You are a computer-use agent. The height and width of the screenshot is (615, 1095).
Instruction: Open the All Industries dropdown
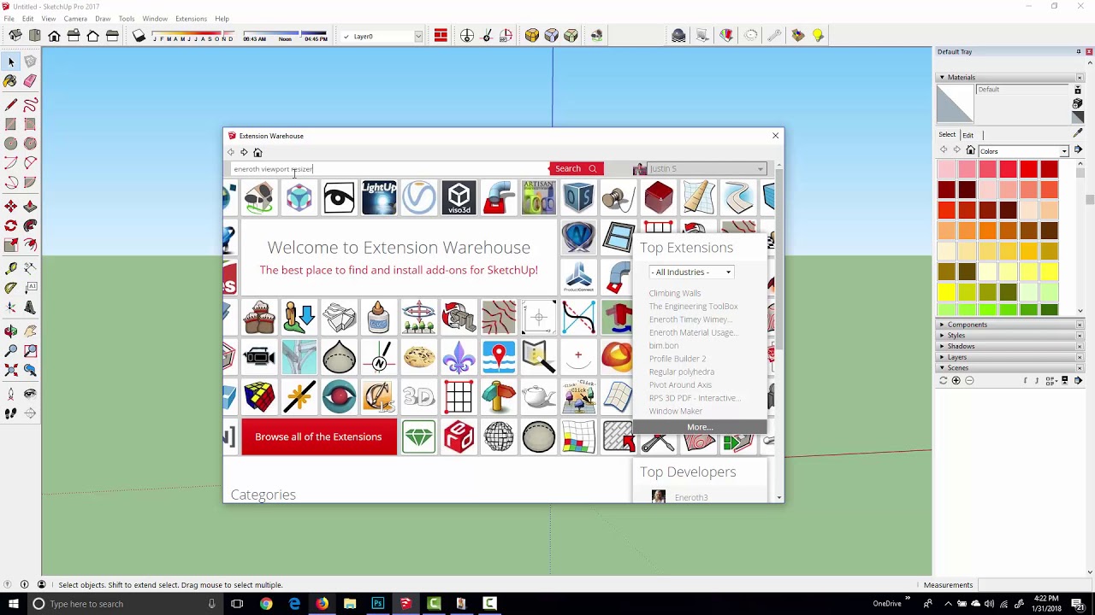pos(691,272)
